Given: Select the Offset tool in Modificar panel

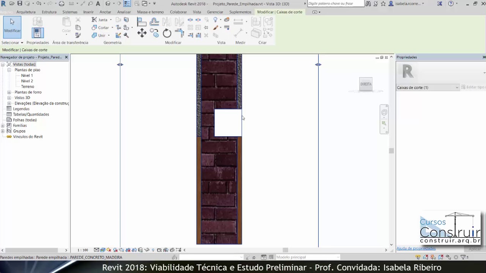Looking at the screenshot, I should pyautogui.click(x=154, y=22).
